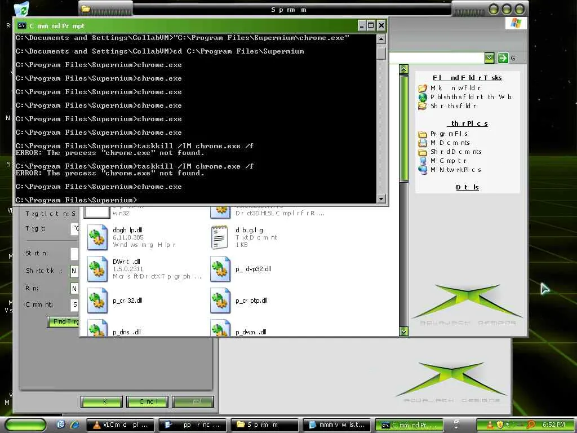Switch to properties dialog taskbar button

[x=193, y=425]
